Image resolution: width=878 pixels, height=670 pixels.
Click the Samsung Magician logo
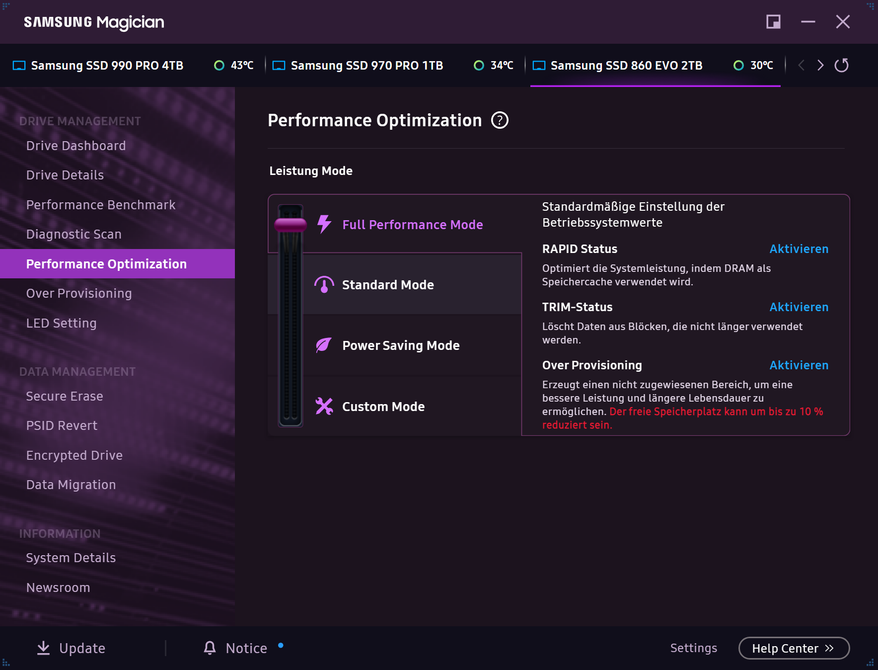click(x=94, y=22)
